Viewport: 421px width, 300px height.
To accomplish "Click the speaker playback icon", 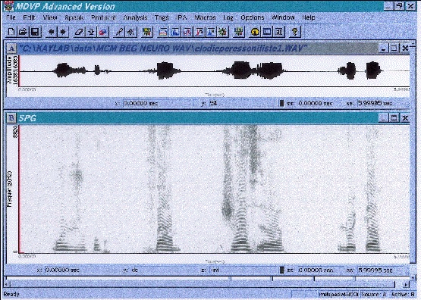I will [x=131, y=32].
